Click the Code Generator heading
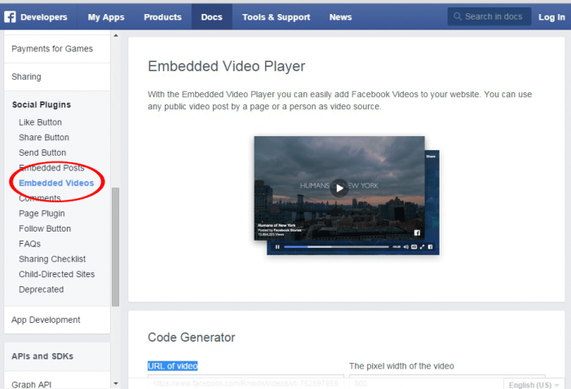 tap(191, 338)
